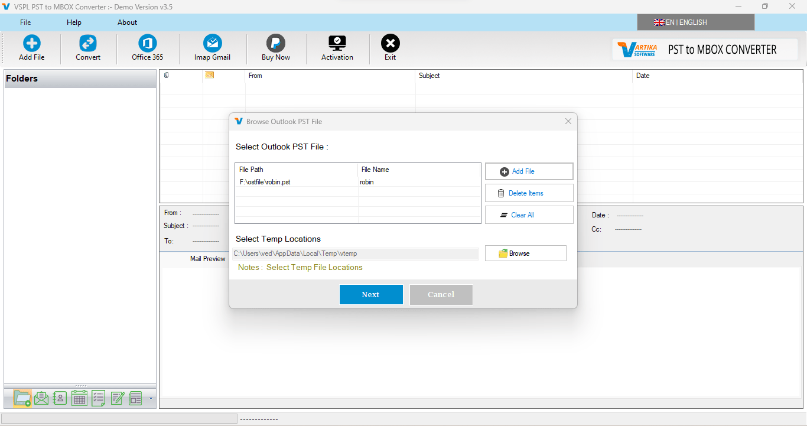Open the File menu
This screenshot has height=426, width=807.
pyautogui.click(x=25, y=22)
